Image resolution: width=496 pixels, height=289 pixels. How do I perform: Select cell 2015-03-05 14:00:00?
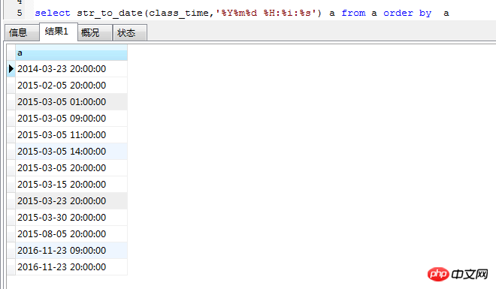[71, 152]
